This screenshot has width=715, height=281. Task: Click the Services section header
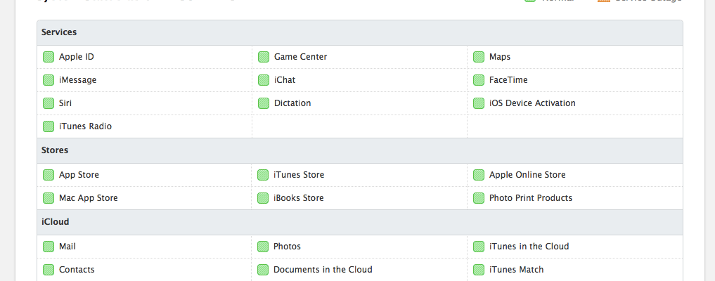pos(59,32)
